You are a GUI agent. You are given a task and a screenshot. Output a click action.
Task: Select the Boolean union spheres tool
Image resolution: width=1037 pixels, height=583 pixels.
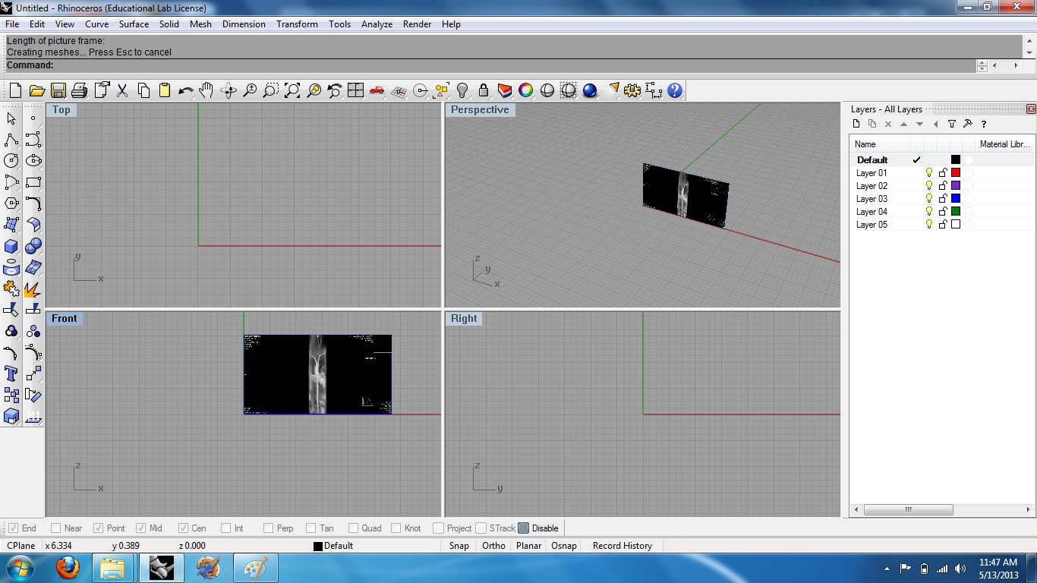[x=33, y=246]
